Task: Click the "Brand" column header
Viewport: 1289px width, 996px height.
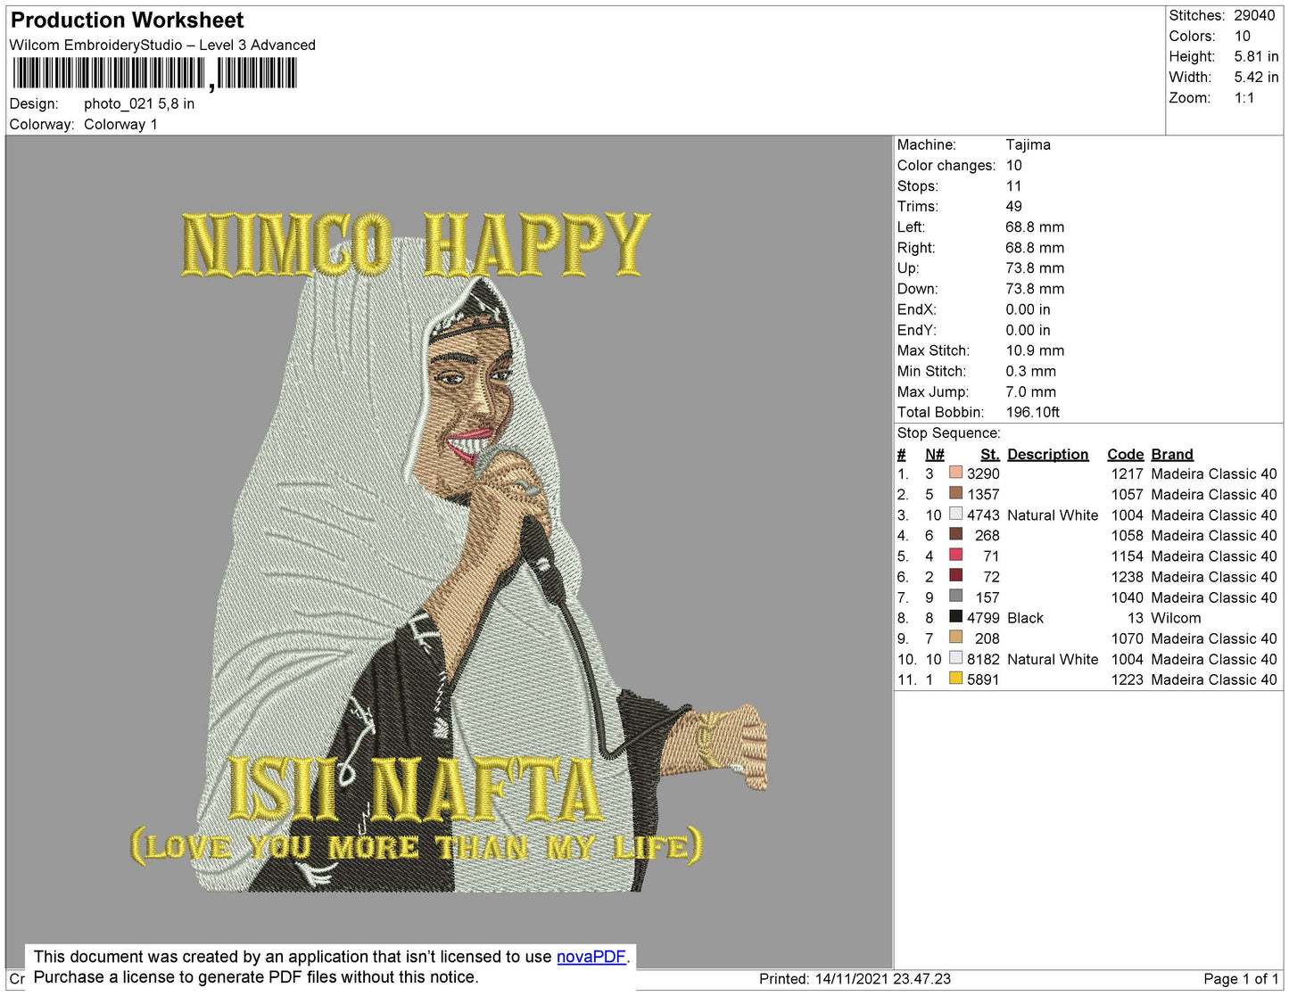Action: 1172,454
